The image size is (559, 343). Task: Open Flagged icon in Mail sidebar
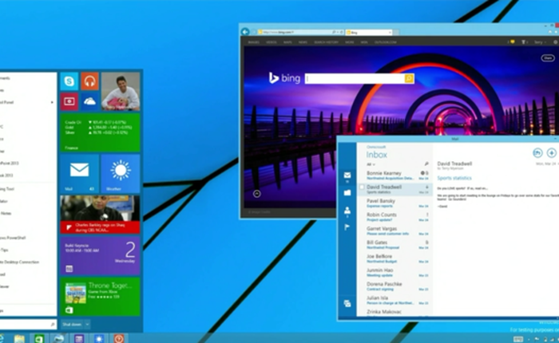[x=347, y=227]
